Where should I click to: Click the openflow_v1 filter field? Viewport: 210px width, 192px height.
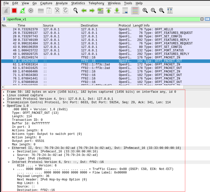[103, 19]
